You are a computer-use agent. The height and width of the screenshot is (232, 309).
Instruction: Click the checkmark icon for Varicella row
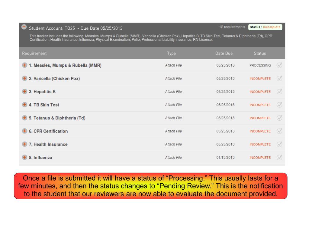click(279, 78)
